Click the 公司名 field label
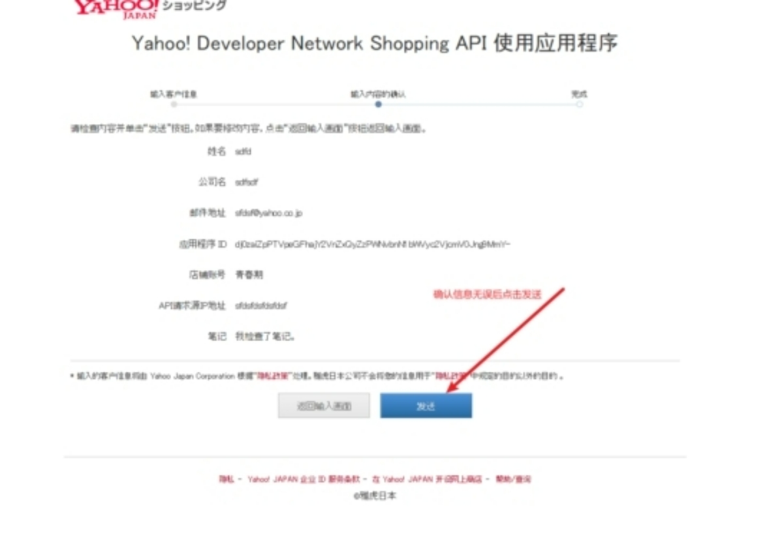This screenshot has width=782, height=544. pyautogui.click(x=212, y=183)
